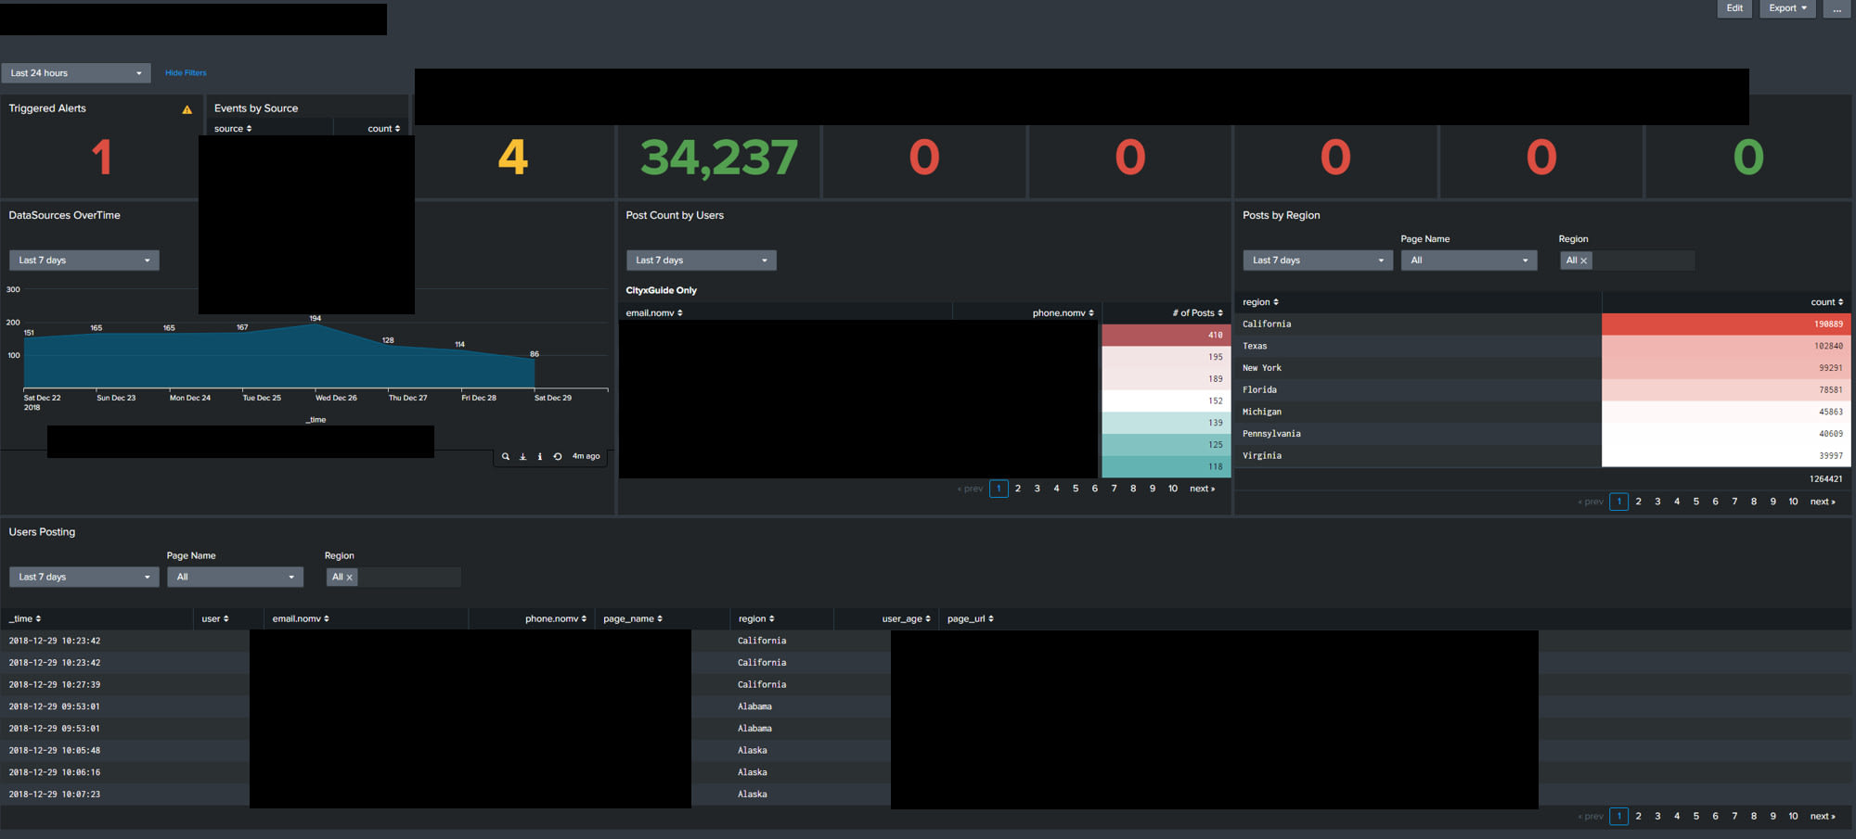Image resolution: width=1856 pixels, height=839 pixels.
Task: Go to page 5 of Users Posting table
Action: (1696, 817)
